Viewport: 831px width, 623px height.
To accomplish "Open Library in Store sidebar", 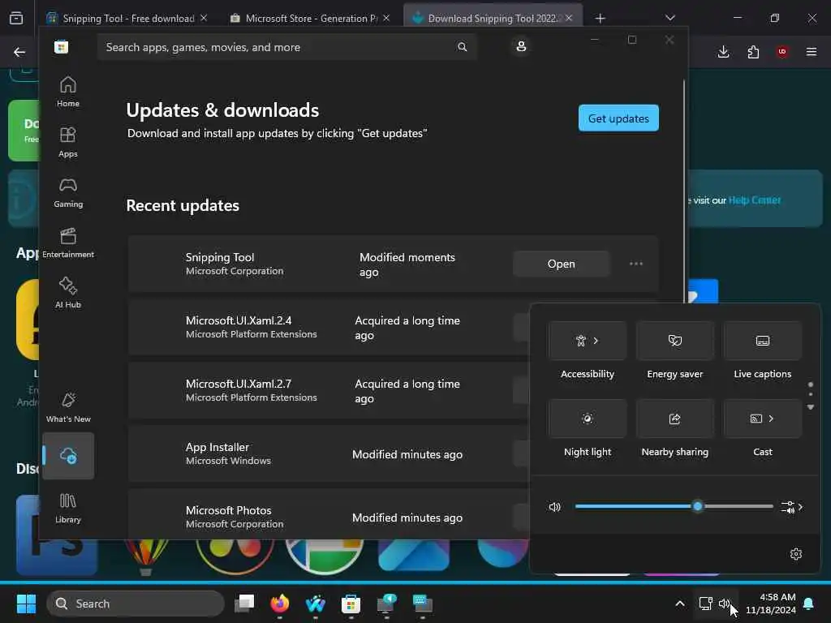I will (68, 509).
